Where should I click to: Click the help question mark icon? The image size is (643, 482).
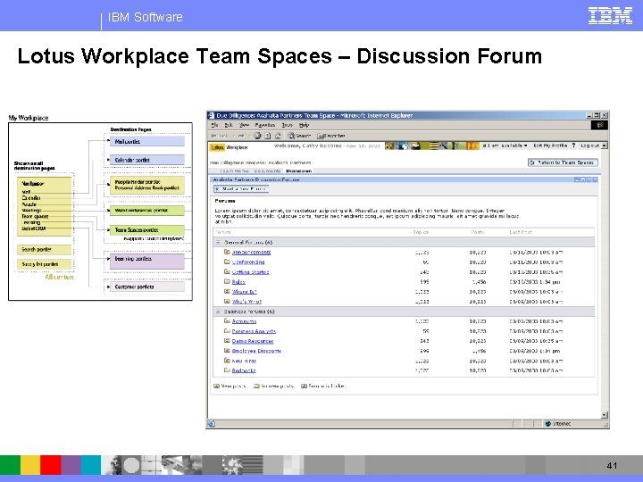point(573,145)
